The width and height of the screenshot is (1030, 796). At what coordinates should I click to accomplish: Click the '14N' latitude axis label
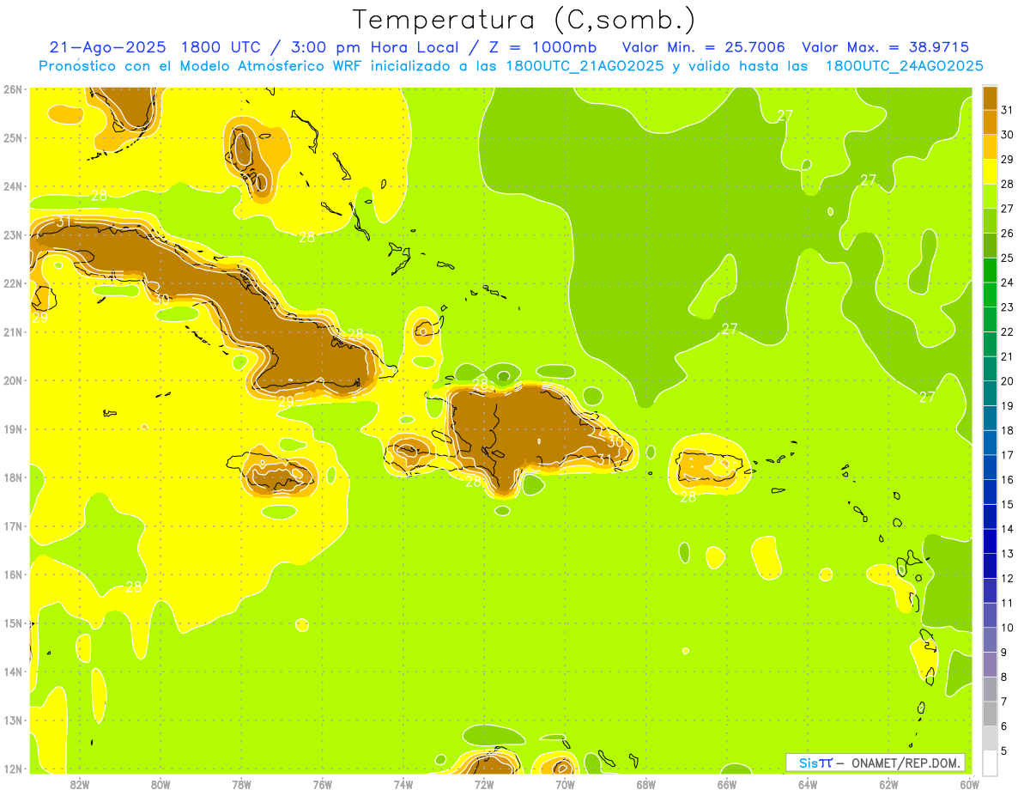click(x=13, y=671)
